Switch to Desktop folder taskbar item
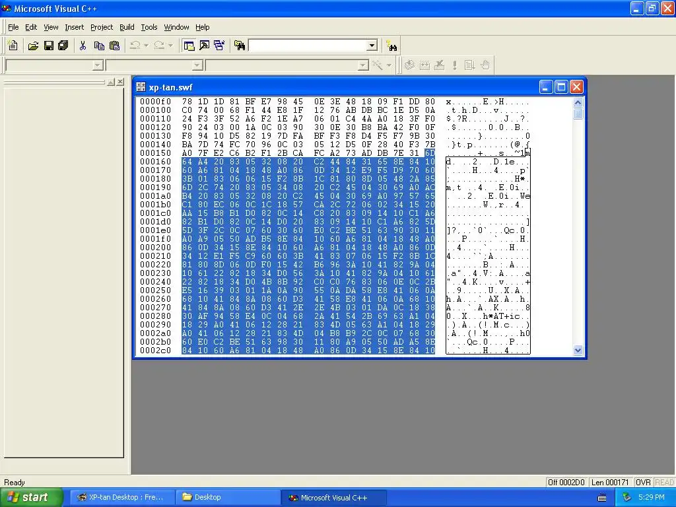 pyautogui.click(x=228, y=497)
